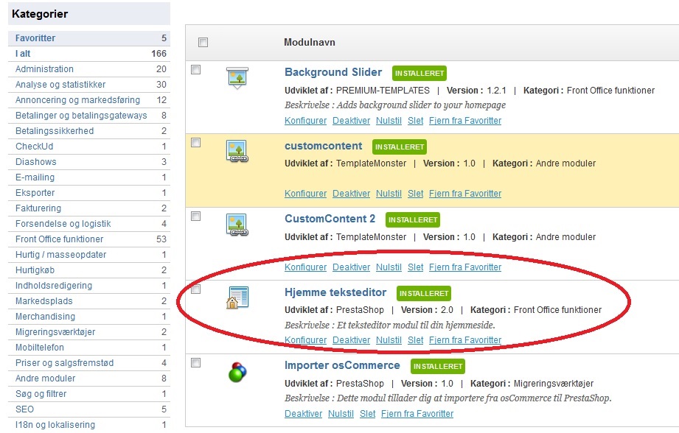Select the I alt category
This screenshot has width=679, height=433.
pos(89,54)
